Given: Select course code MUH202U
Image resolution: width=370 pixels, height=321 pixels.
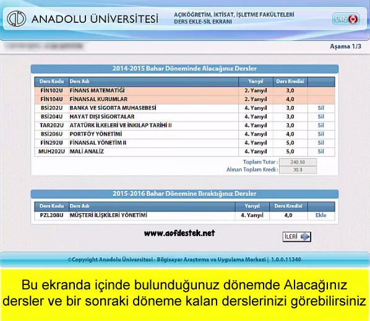Looking at the screenshot, I should [x=52, y=152].
